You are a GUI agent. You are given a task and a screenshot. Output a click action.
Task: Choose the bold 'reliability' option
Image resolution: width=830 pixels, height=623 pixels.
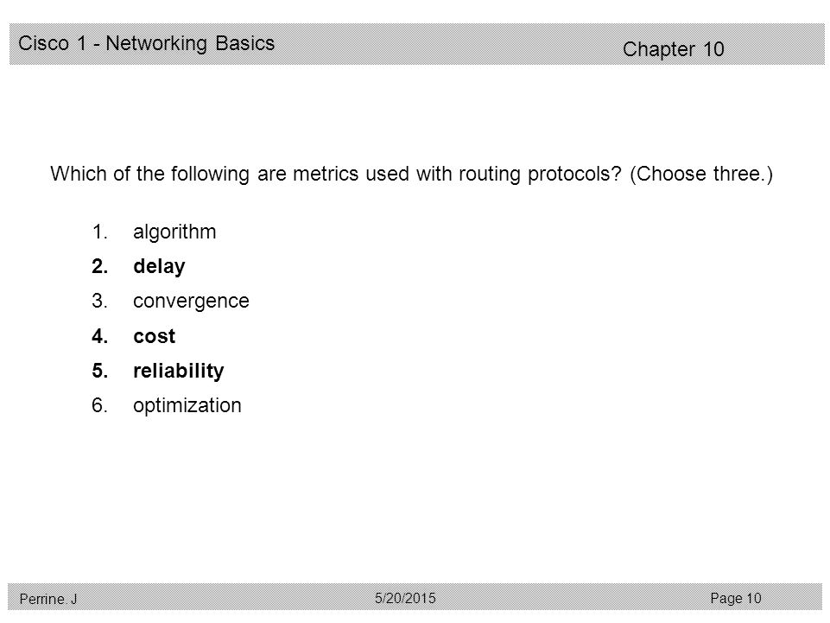coord(179,371)
